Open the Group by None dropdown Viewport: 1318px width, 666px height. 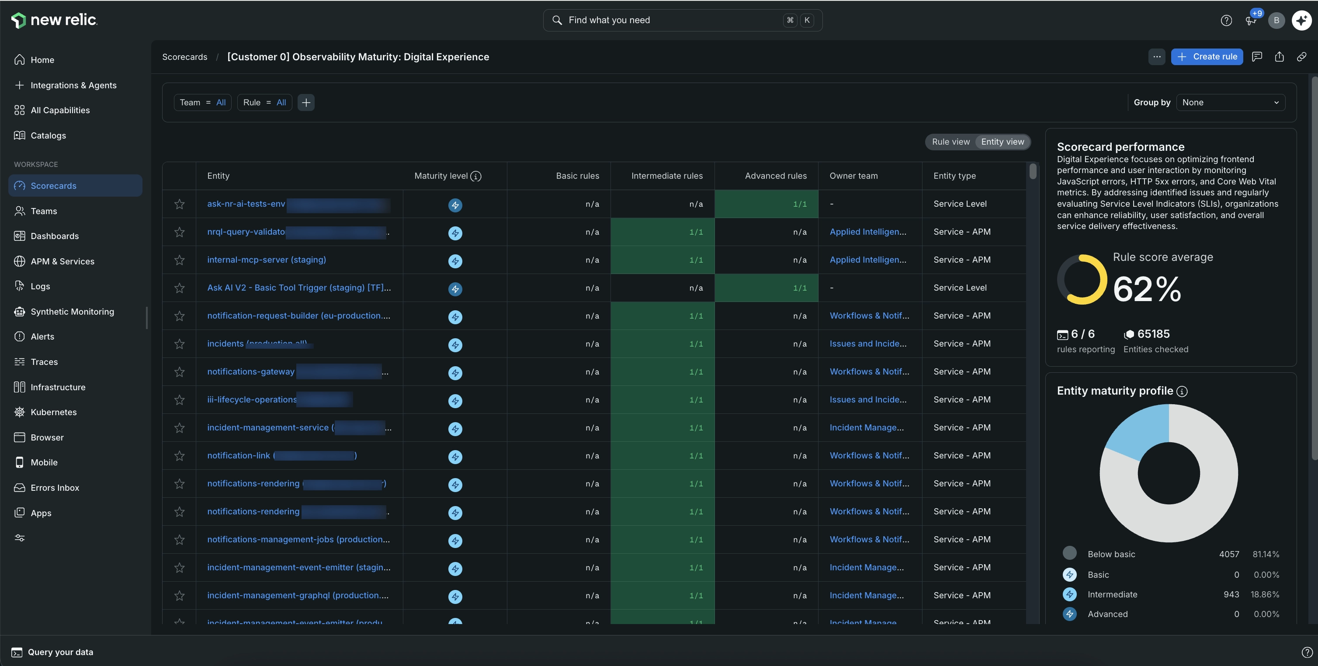coord(1231,102)
